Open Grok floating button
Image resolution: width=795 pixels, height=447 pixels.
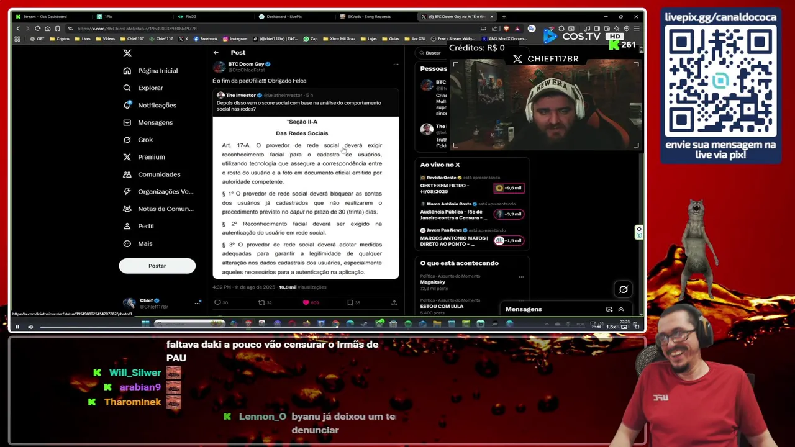pyautogui.click(x=624, y=289)
